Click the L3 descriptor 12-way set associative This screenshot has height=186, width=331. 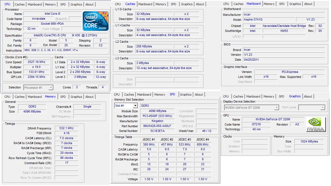167,68
